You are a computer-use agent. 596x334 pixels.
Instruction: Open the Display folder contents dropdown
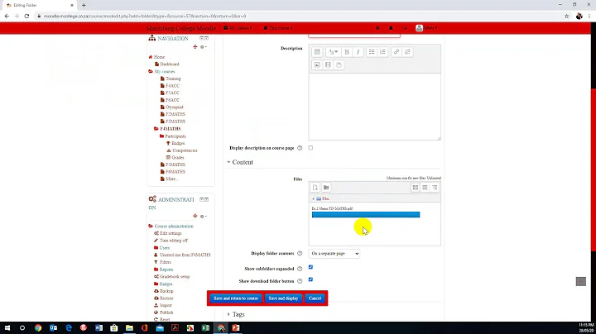(x=334, y=254)
